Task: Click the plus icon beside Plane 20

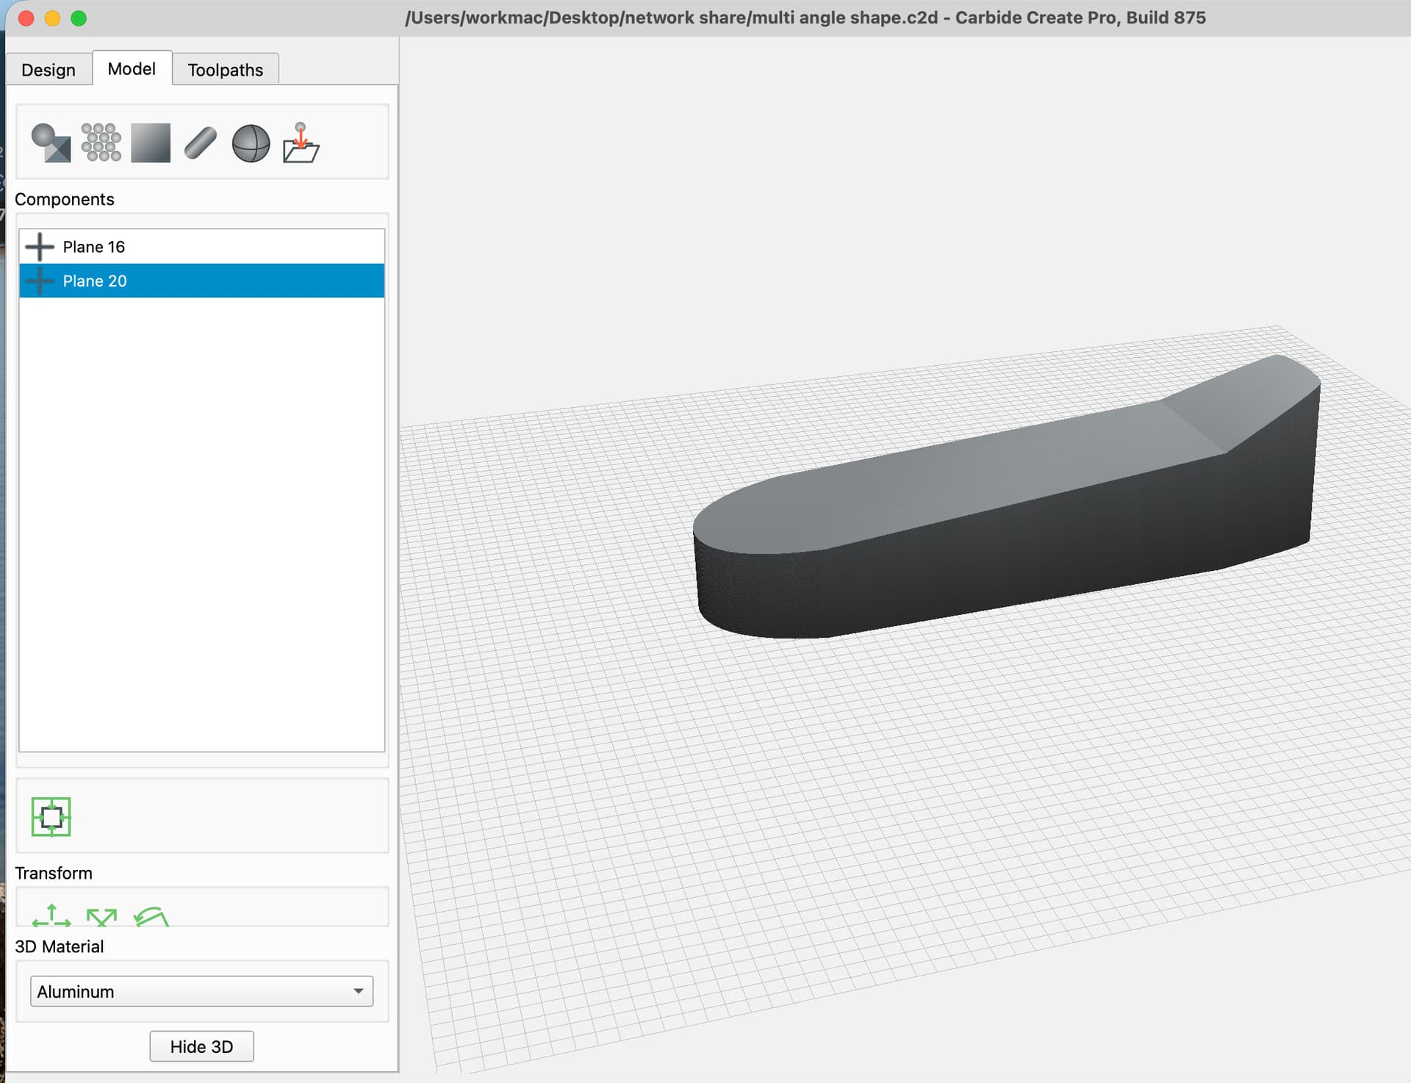Action: click(40, 281)
